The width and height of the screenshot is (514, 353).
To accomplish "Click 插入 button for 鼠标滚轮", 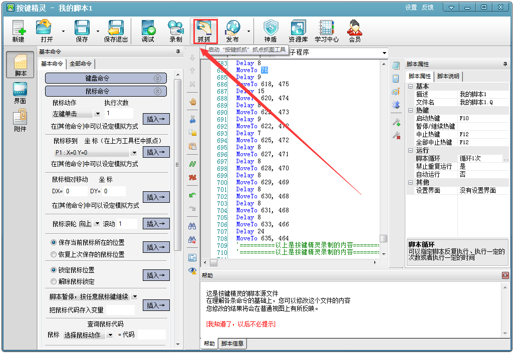I will click(x=156, y=223).
